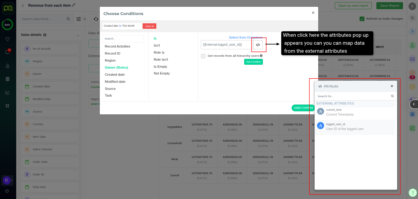Click the Attribute popup search field
This screenshot has height=199, width=418.
click(353, 96)
